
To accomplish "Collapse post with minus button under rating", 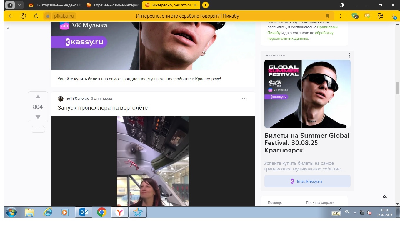I will [38, 129].
